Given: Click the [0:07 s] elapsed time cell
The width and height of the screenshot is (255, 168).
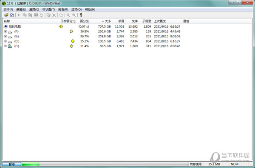Looking at the screenshot, I should [x=84, y=26].
